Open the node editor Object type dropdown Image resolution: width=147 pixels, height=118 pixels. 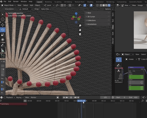click(128, 54)
